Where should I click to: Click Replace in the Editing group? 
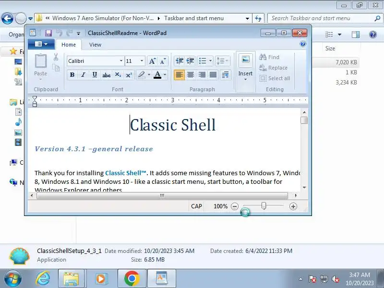click(273, 68)
